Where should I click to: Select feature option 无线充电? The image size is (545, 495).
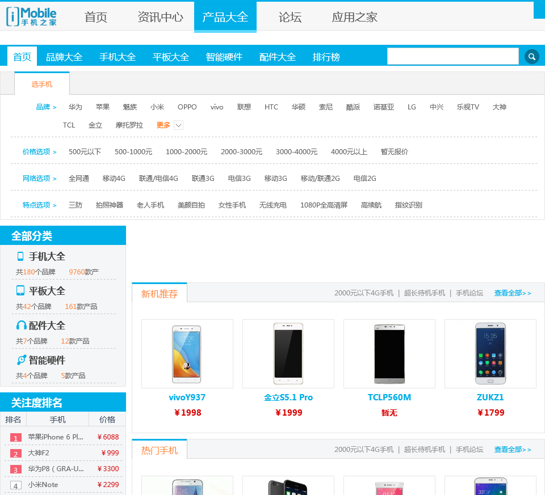click(x=272, y=205)
